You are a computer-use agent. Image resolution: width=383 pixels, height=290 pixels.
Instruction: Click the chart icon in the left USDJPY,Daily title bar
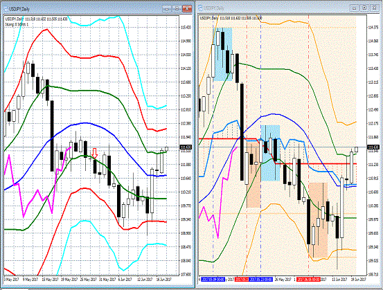(6, 9)
